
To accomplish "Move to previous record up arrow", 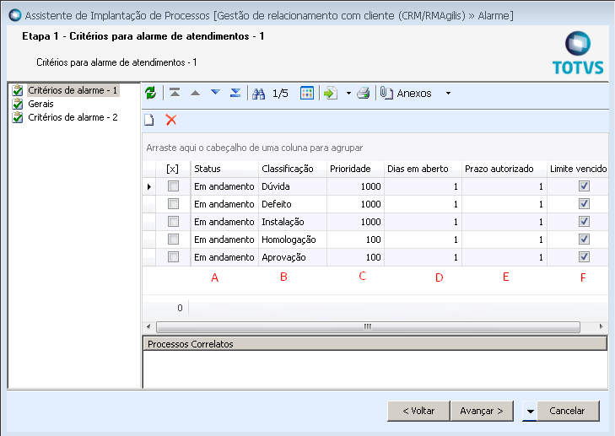I will pyautogui.click(x=195, y=94).
